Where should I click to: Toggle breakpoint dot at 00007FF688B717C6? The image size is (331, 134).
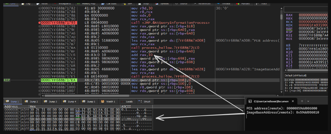[x=40, y=55]
